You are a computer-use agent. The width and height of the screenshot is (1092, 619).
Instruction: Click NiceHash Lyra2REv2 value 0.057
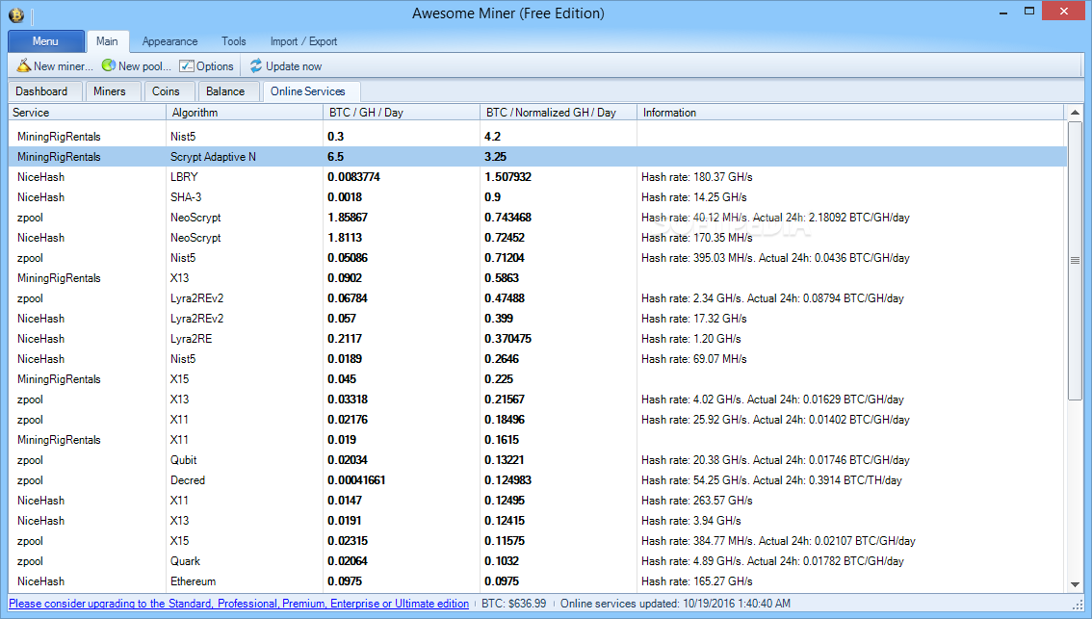click(342, 319)
